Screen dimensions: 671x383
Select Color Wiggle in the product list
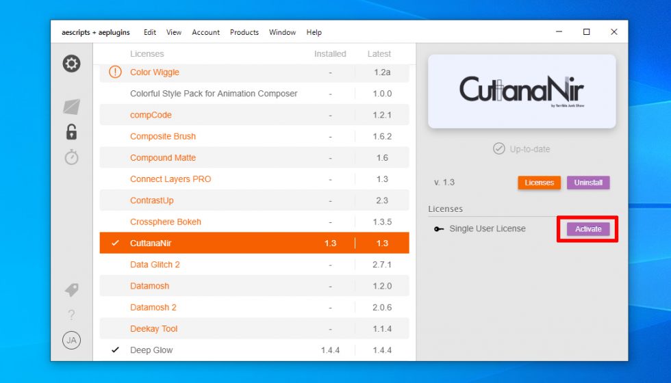pos(254,72)
